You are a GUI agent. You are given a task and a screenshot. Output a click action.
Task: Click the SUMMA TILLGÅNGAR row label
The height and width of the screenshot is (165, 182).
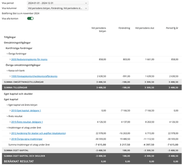(x=15, y=88)
